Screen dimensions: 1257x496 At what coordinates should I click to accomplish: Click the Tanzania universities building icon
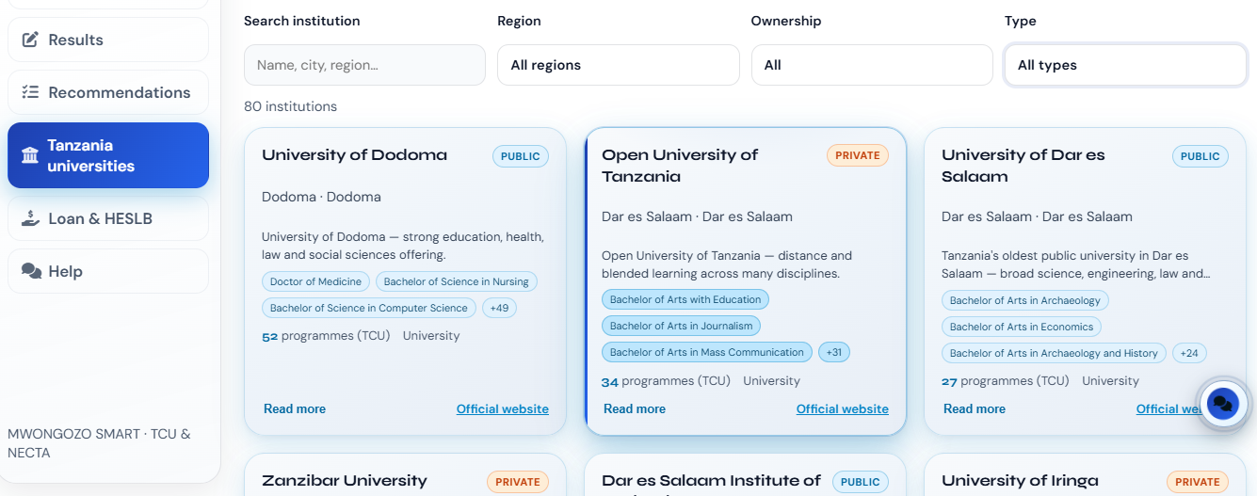click(x=30, y=155)
